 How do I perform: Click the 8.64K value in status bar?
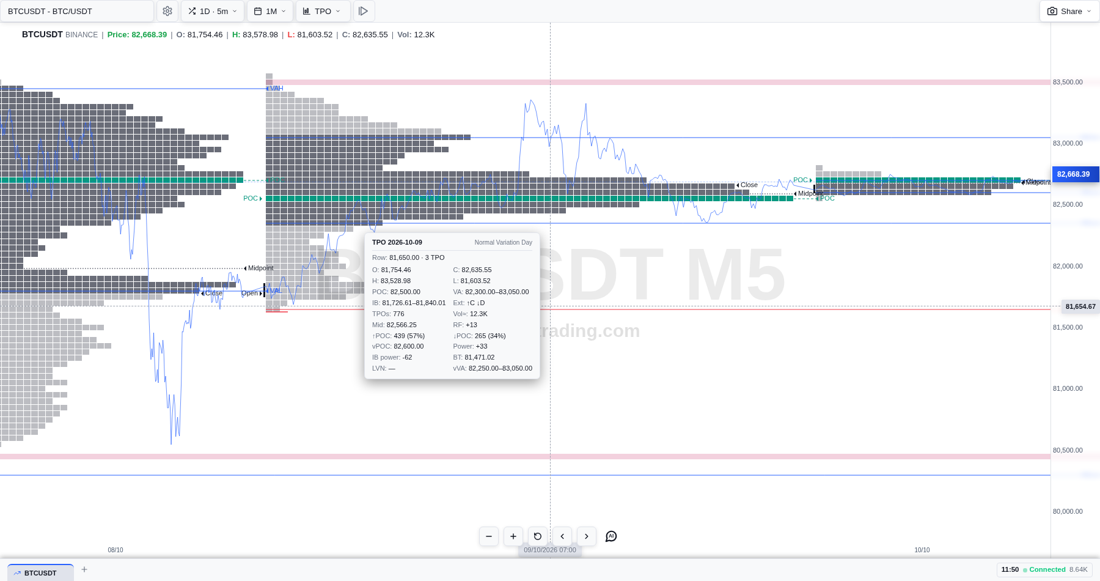(x=1079, y=569)
